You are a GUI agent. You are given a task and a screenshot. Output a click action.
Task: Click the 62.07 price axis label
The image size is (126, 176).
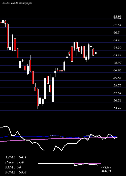[x=117, y=63]
